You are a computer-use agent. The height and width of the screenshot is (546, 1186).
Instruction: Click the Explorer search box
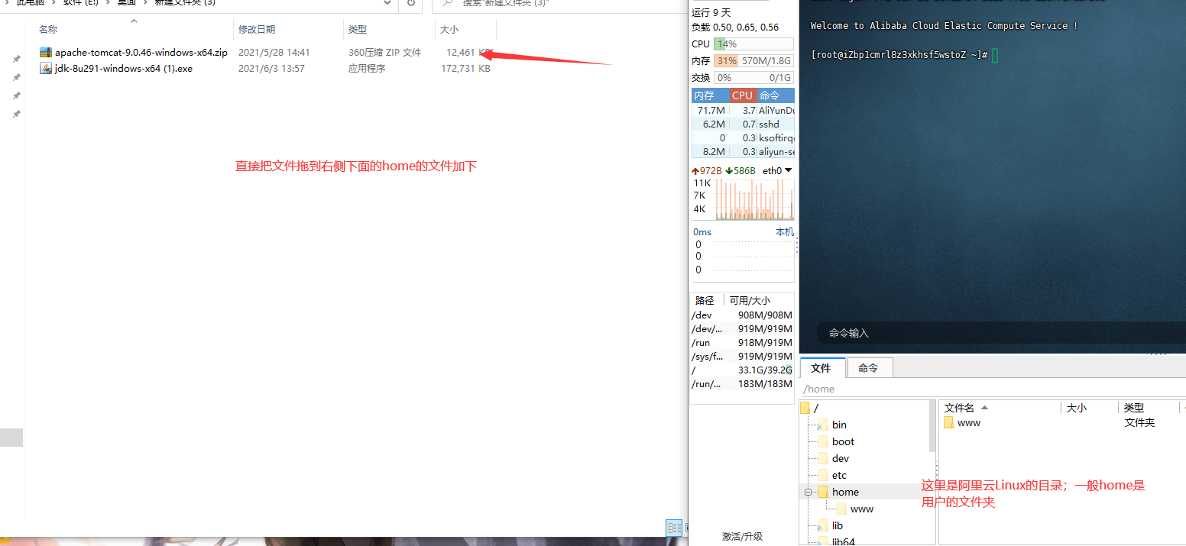(558, 5)
